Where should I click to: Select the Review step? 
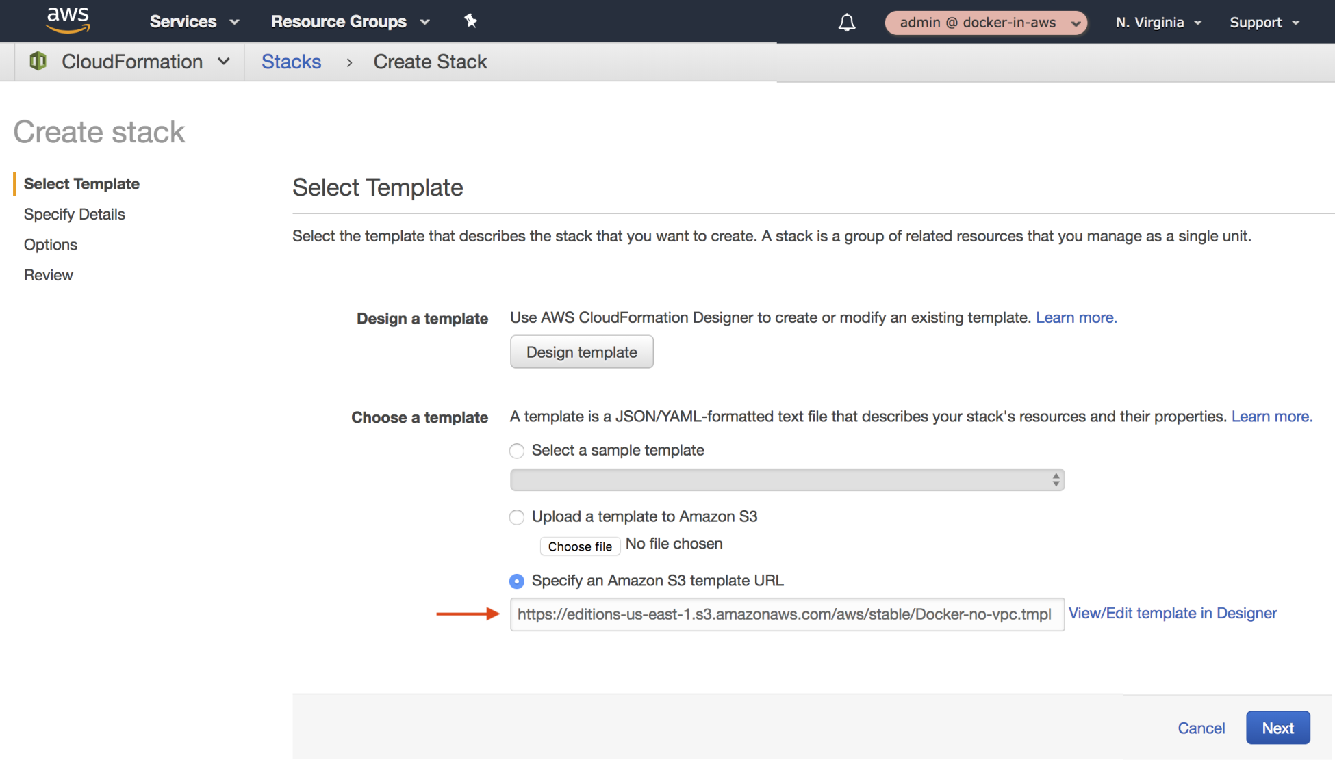pyautogui.click(x=48, y=275)
